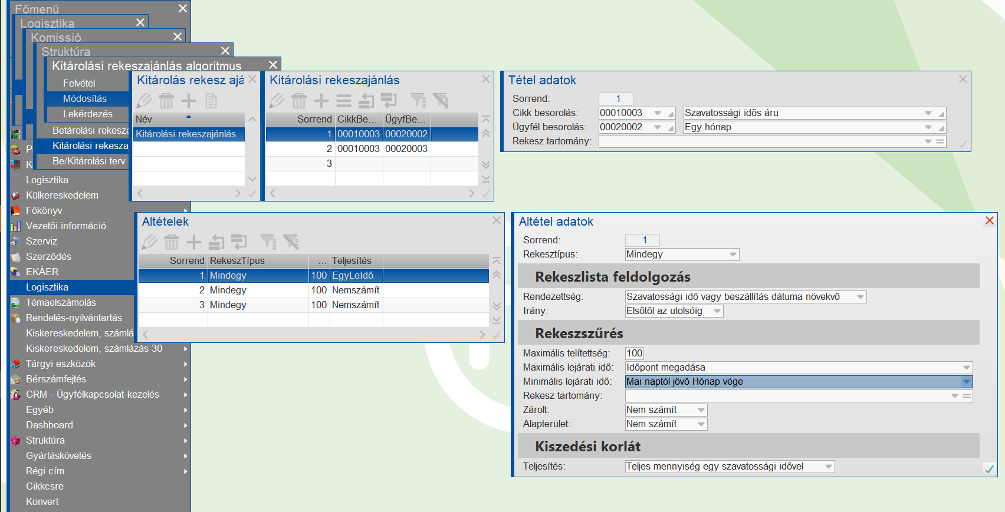The image size is (1005, 512).
Task: Click the plus add icon in Altételek toolbar
Action: [194, 242]
